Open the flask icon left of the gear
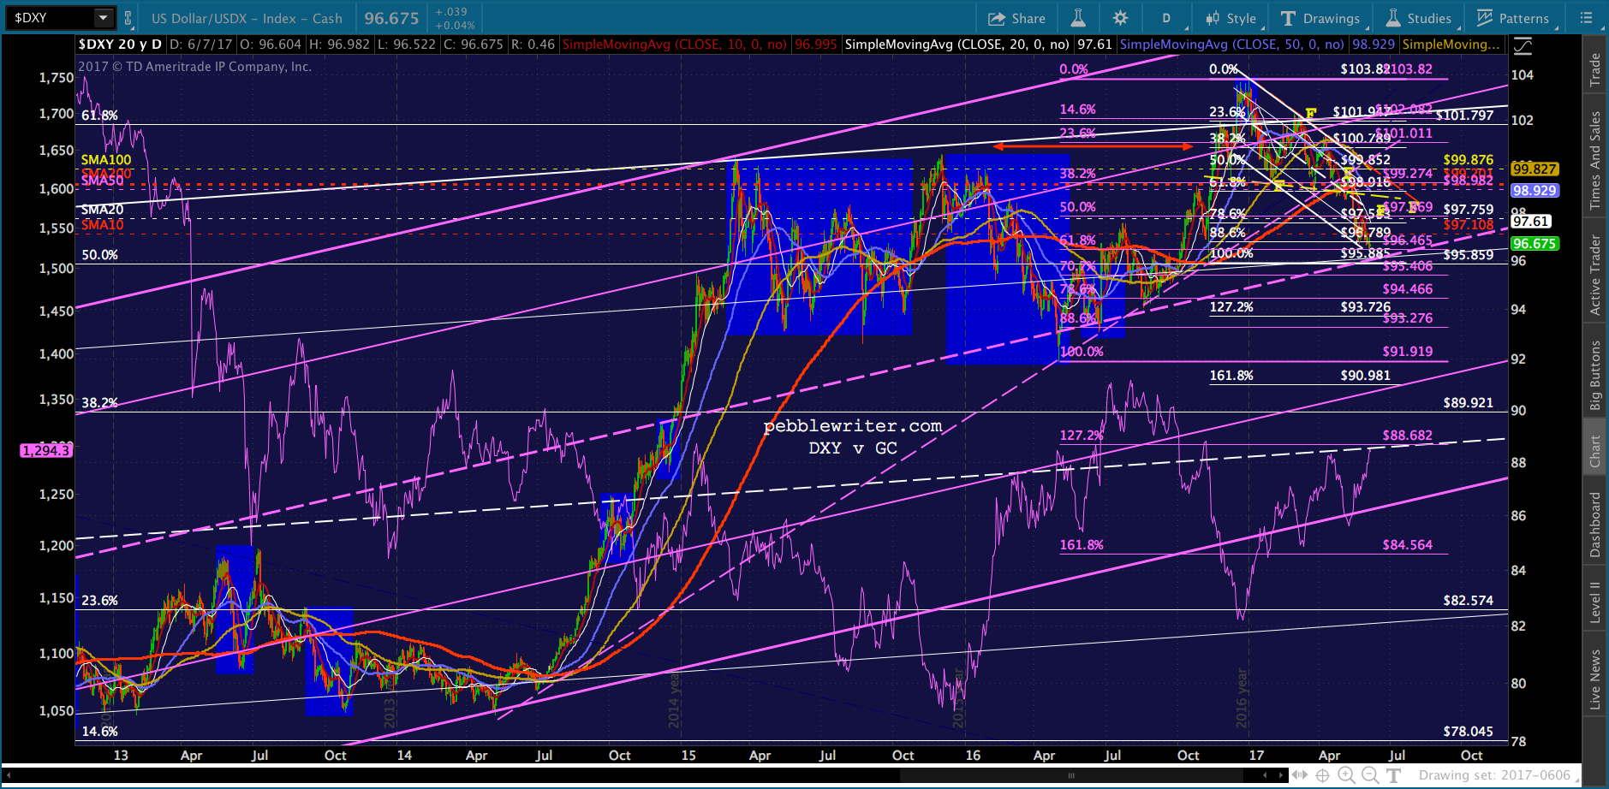The width and height of the screenshot is (1609, 789). (1078, 18)
